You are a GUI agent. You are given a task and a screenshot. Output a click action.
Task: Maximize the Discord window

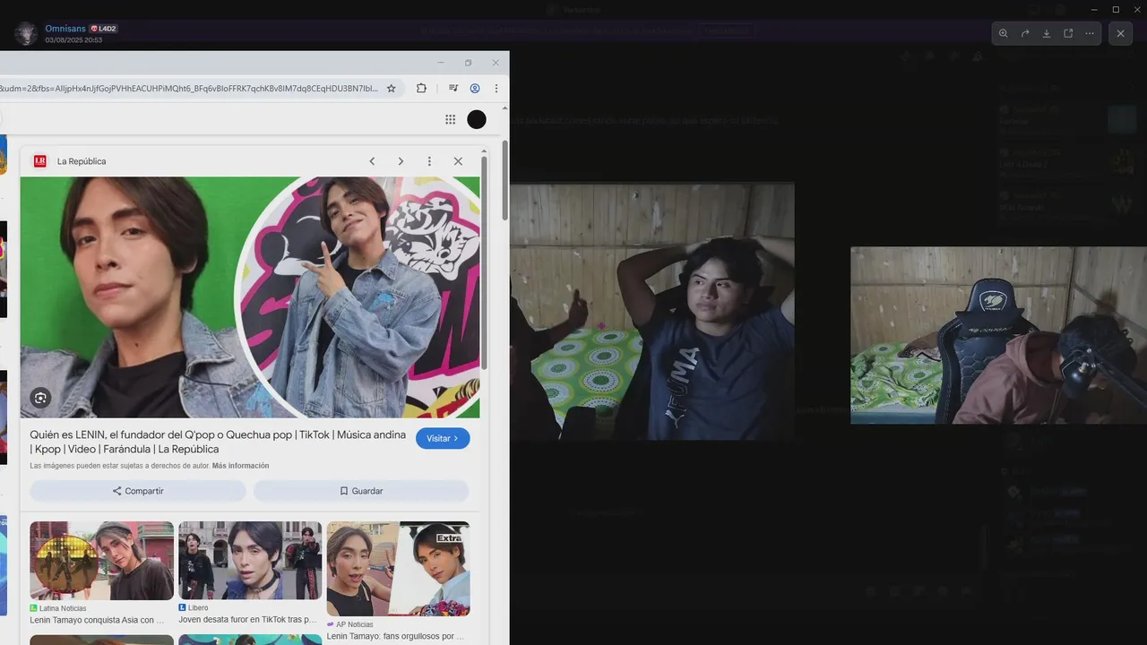[x=1116, y=9]
